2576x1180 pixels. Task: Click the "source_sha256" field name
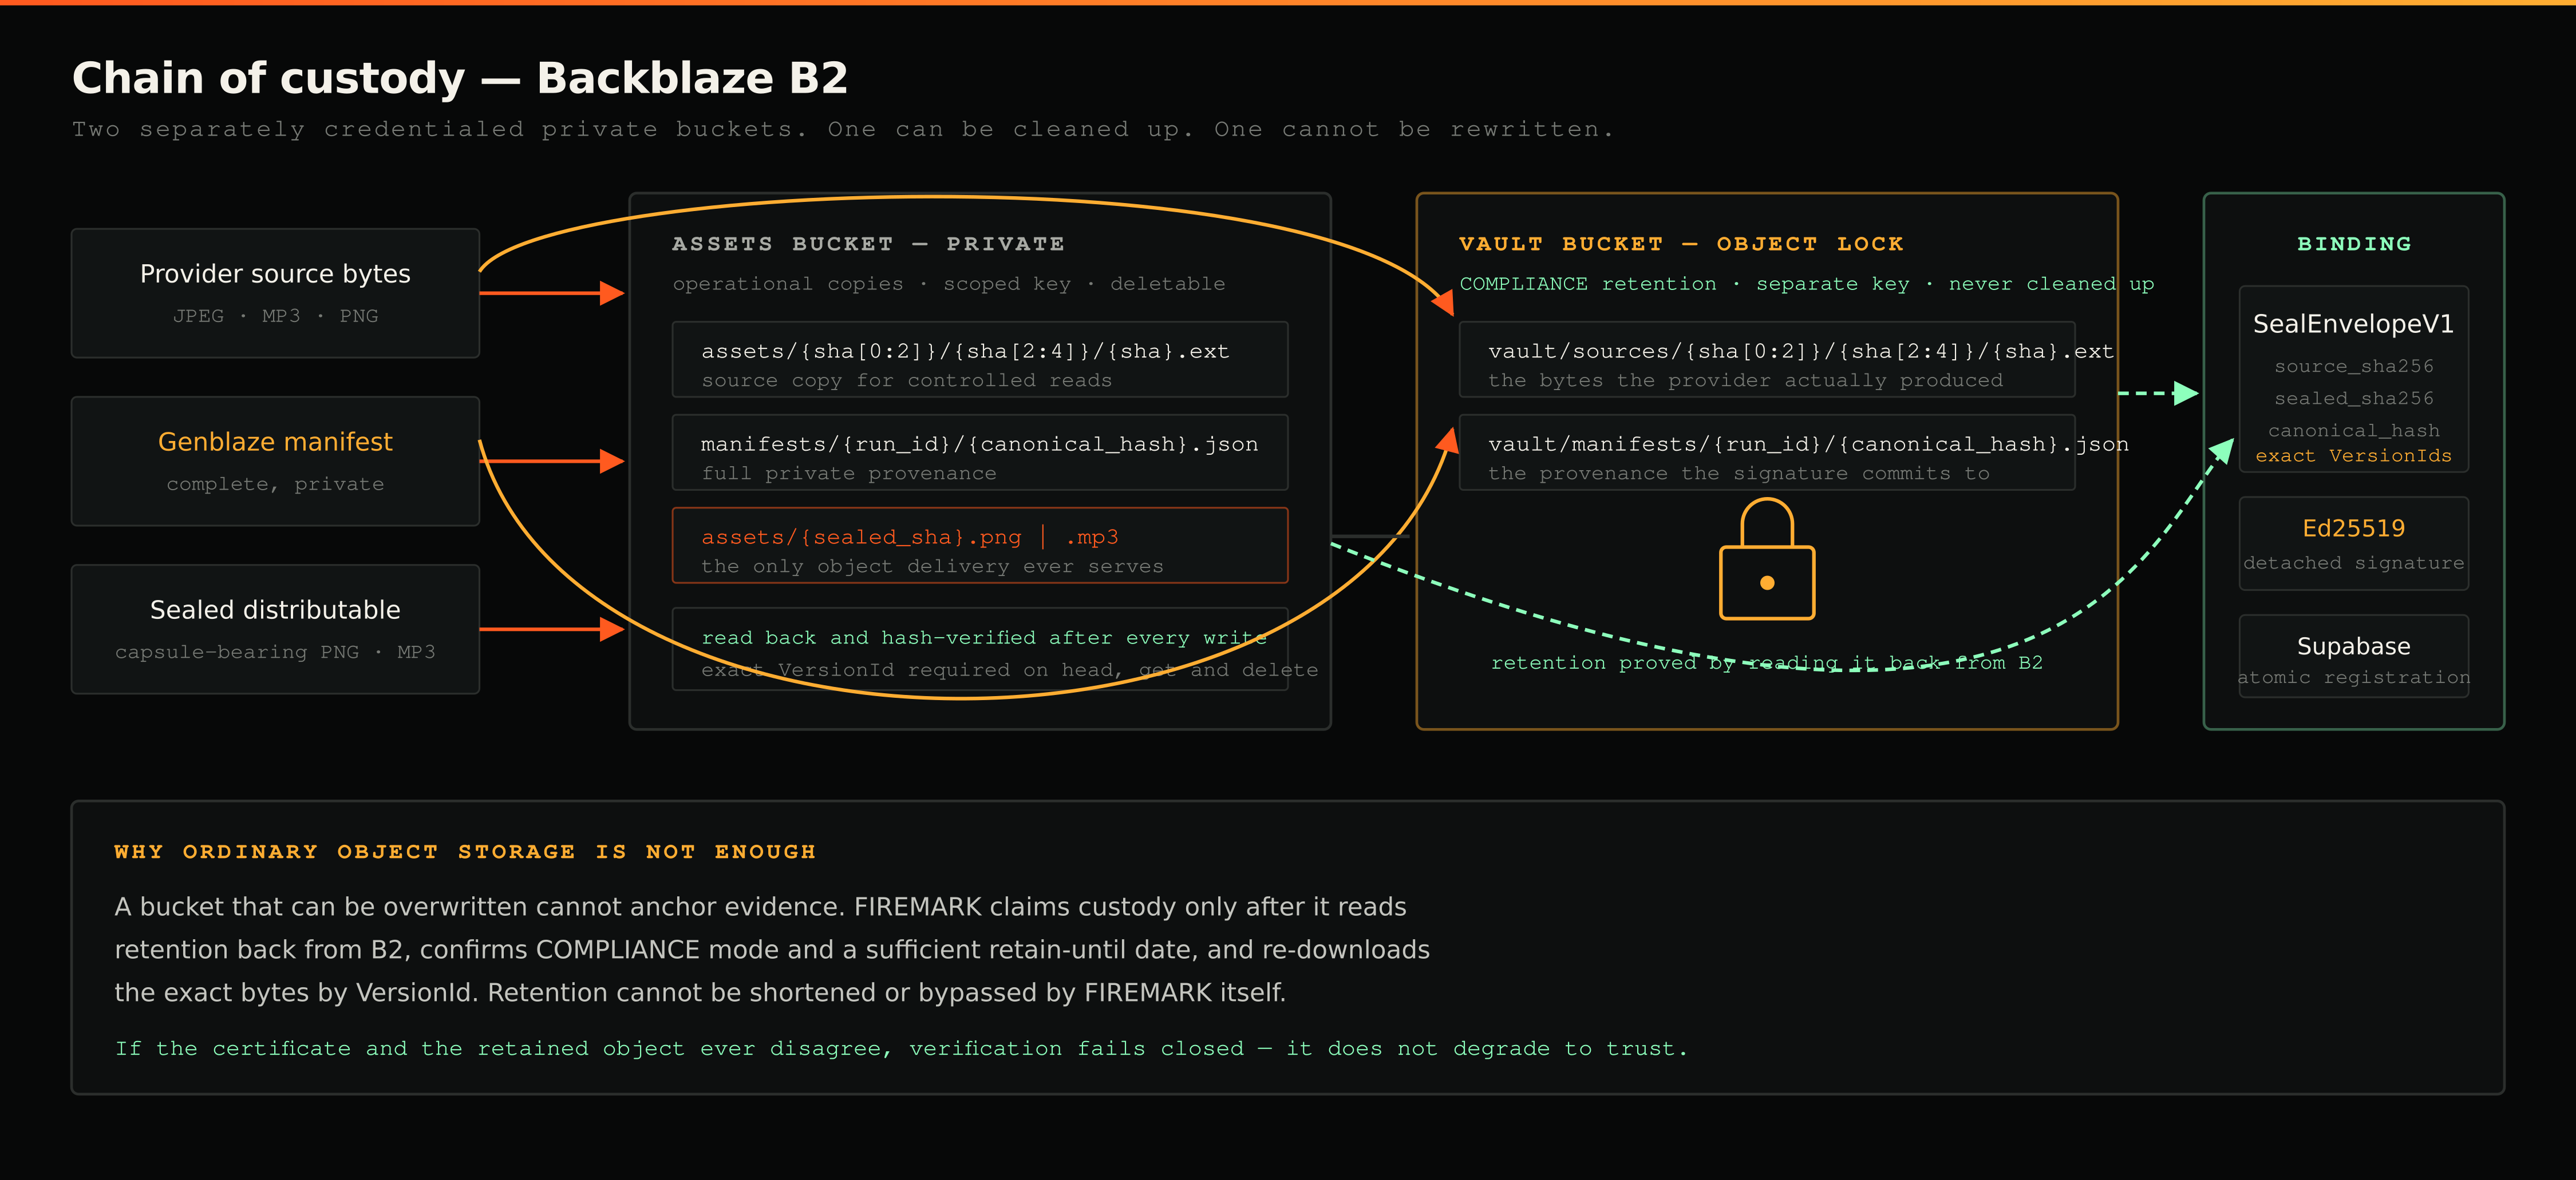pos(2354,367)
